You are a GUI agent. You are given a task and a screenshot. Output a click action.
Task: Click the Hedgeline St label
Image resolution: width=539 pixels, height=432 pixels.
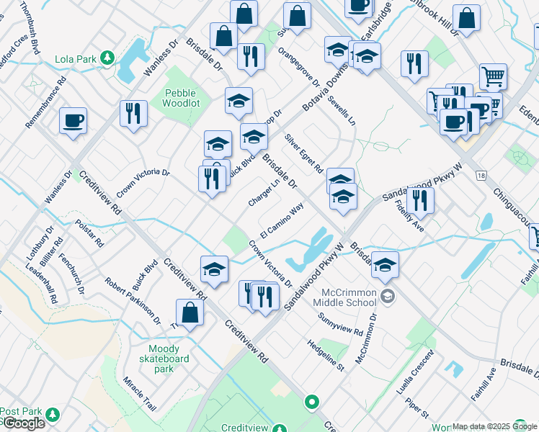pyautogui.click(x=325, y=356)
